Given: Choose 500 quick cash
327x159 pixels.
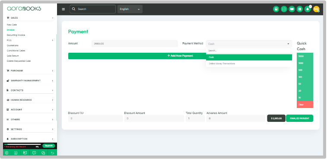Looking at the screenshot, I should [x=305, y=70].
